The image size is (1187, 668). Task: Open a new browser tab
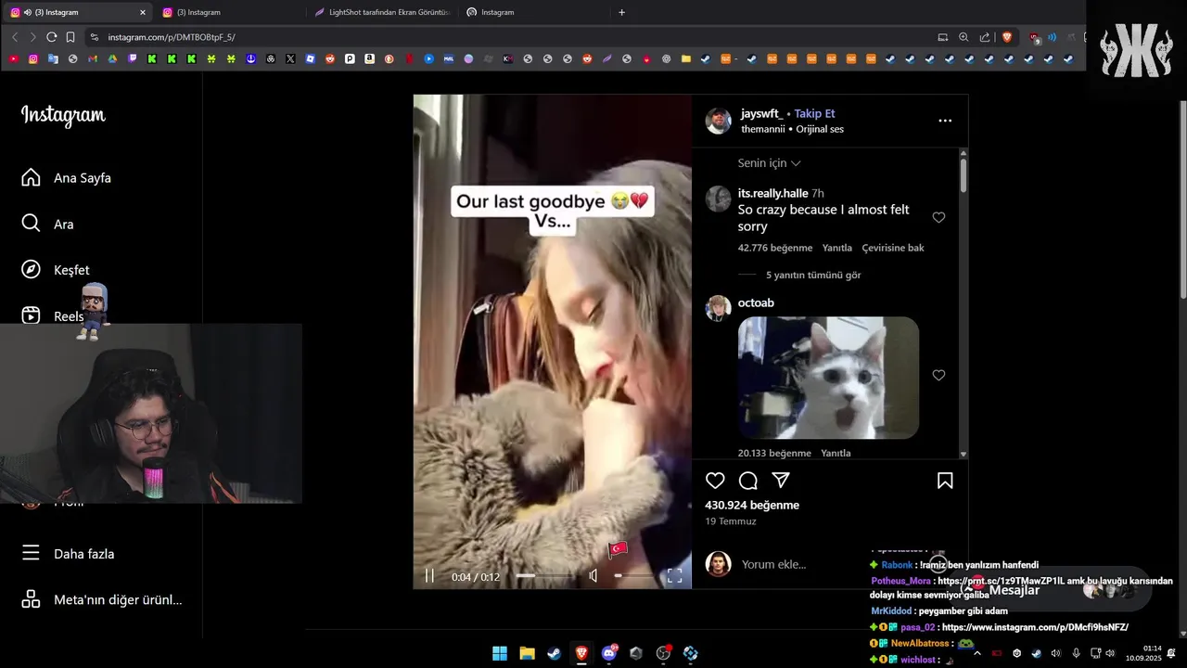tap(621, 12)
